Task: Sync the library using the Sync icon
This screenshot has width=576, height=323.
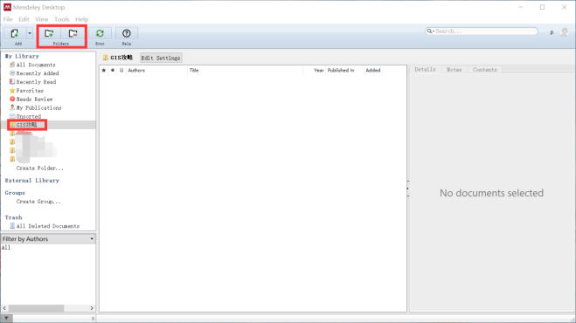Action: pos(100,33)
